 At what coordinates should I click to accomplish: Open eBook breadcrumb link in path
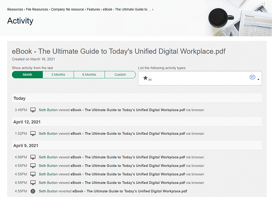(127, 10)
